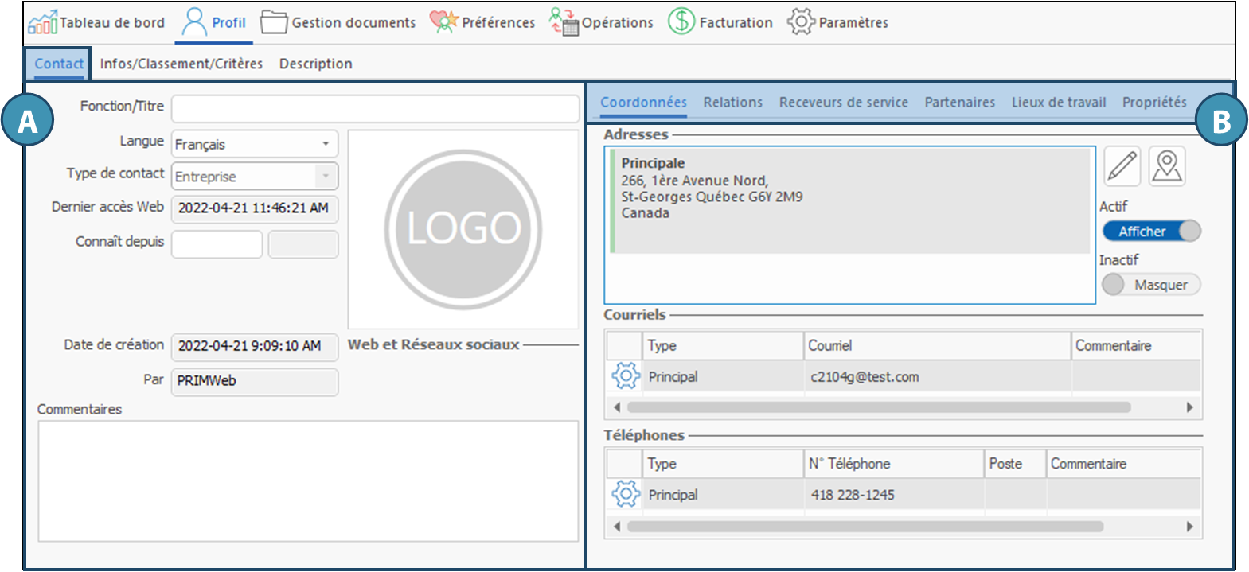Click the Fonction/Titre input field
This screenshot has height=572, width=1249.
(375, 108)
